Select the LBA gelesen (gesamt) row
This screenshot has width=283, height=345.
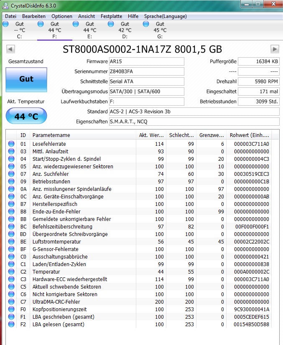click(139, 324)
